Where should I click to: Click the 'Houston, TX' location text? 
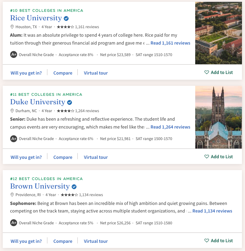click(26, 27)
